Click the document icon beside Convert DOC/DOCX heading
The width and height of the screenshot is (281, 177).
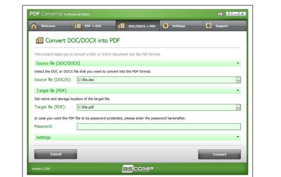[x=40, y=40]
